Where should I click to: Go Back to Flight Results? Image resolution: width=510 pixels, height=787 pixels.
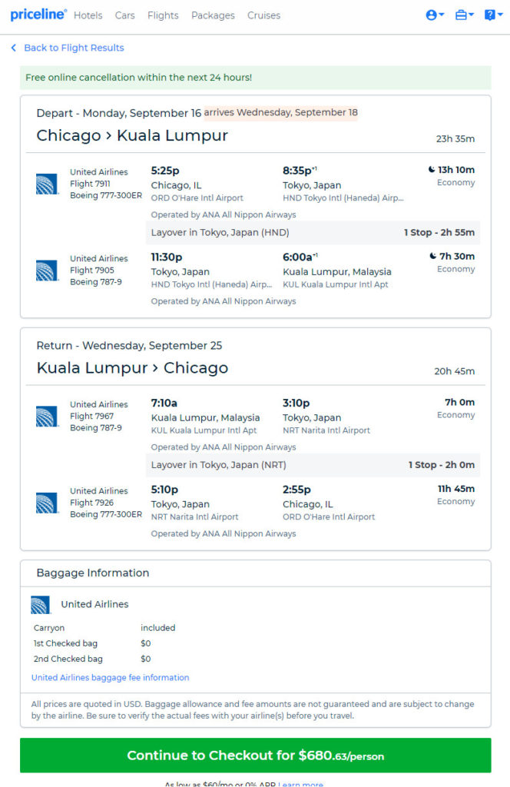[x=74, y=48]
